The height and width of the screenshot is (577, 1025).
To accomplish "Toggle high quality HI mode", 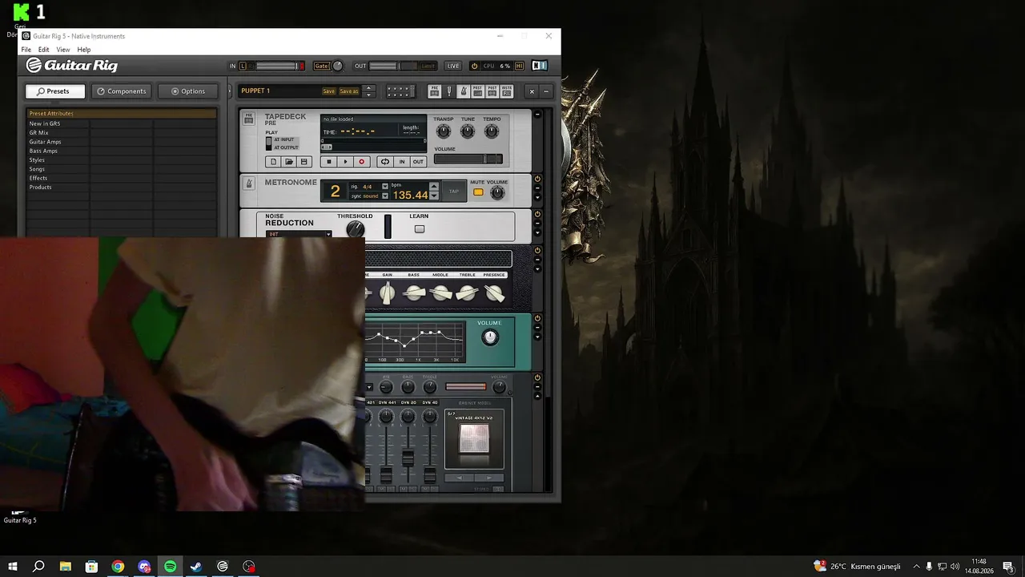I will [x=519, y=66].
